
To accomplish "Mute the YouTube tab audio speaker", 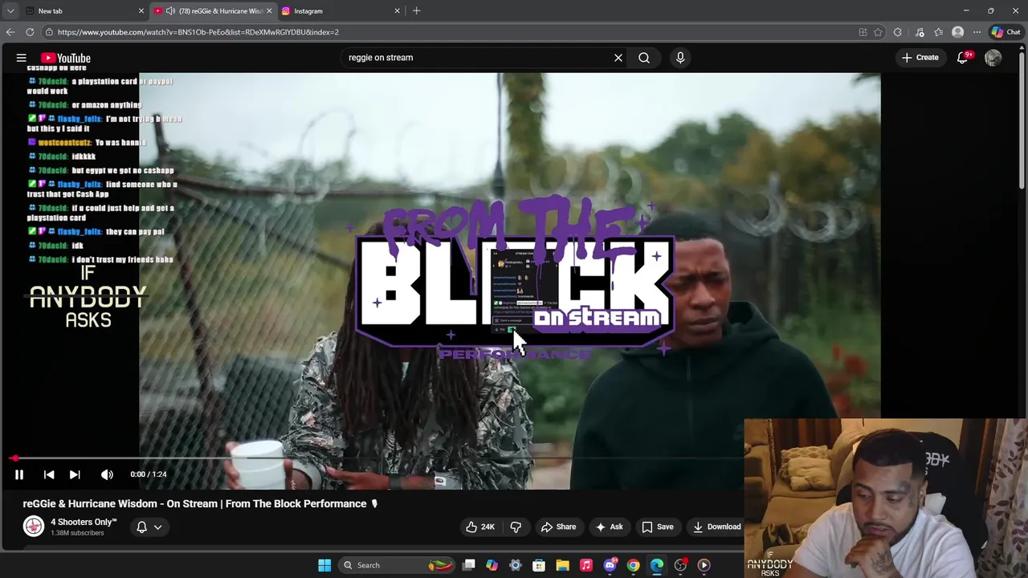I will (170, 10).
